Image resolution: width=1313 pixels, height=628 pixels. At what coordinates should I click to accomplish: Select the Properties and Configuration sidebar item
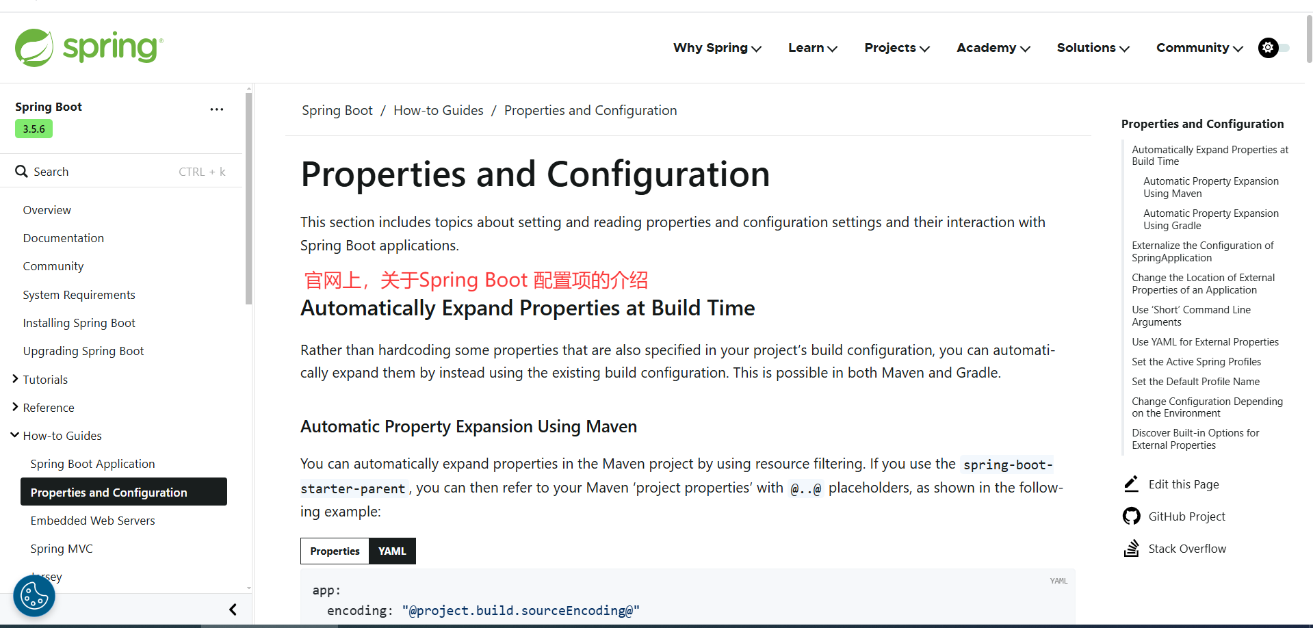tap(124, 492)
